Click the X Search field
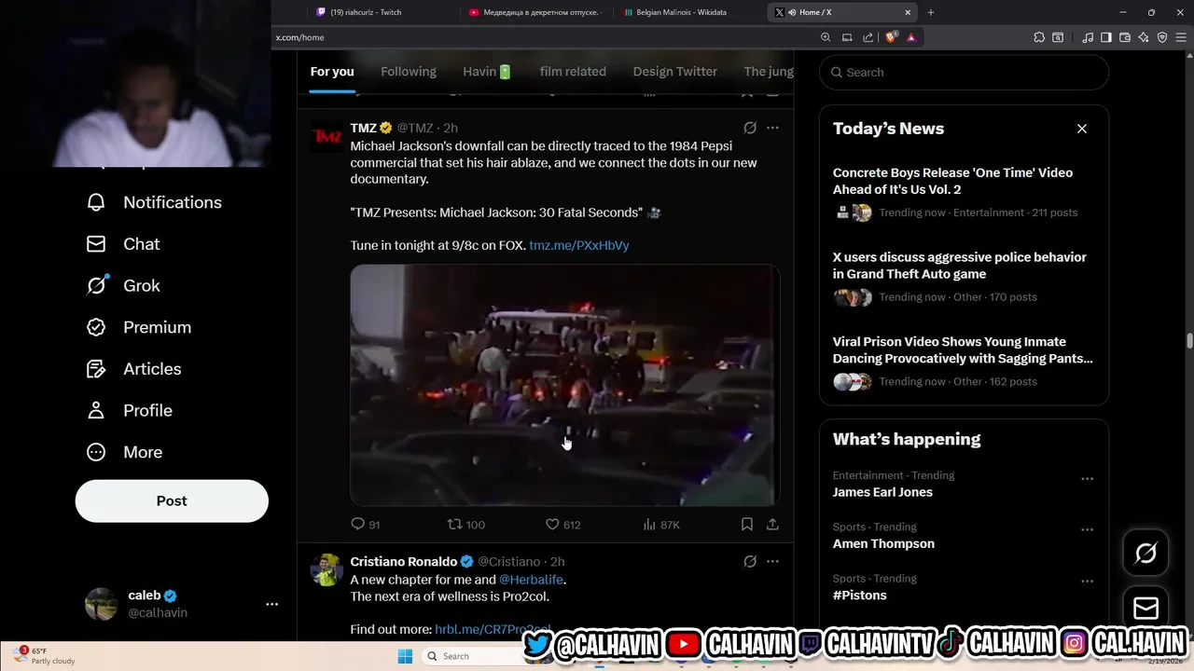Image resolution: width=1194 pixels, height=671 pixels. (x=964, y=72)
